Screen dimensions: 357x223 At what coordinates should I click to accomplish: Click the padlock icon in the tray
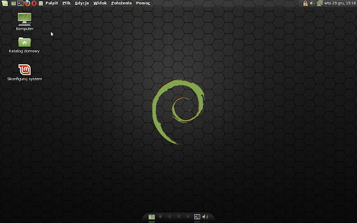point(306,3)
